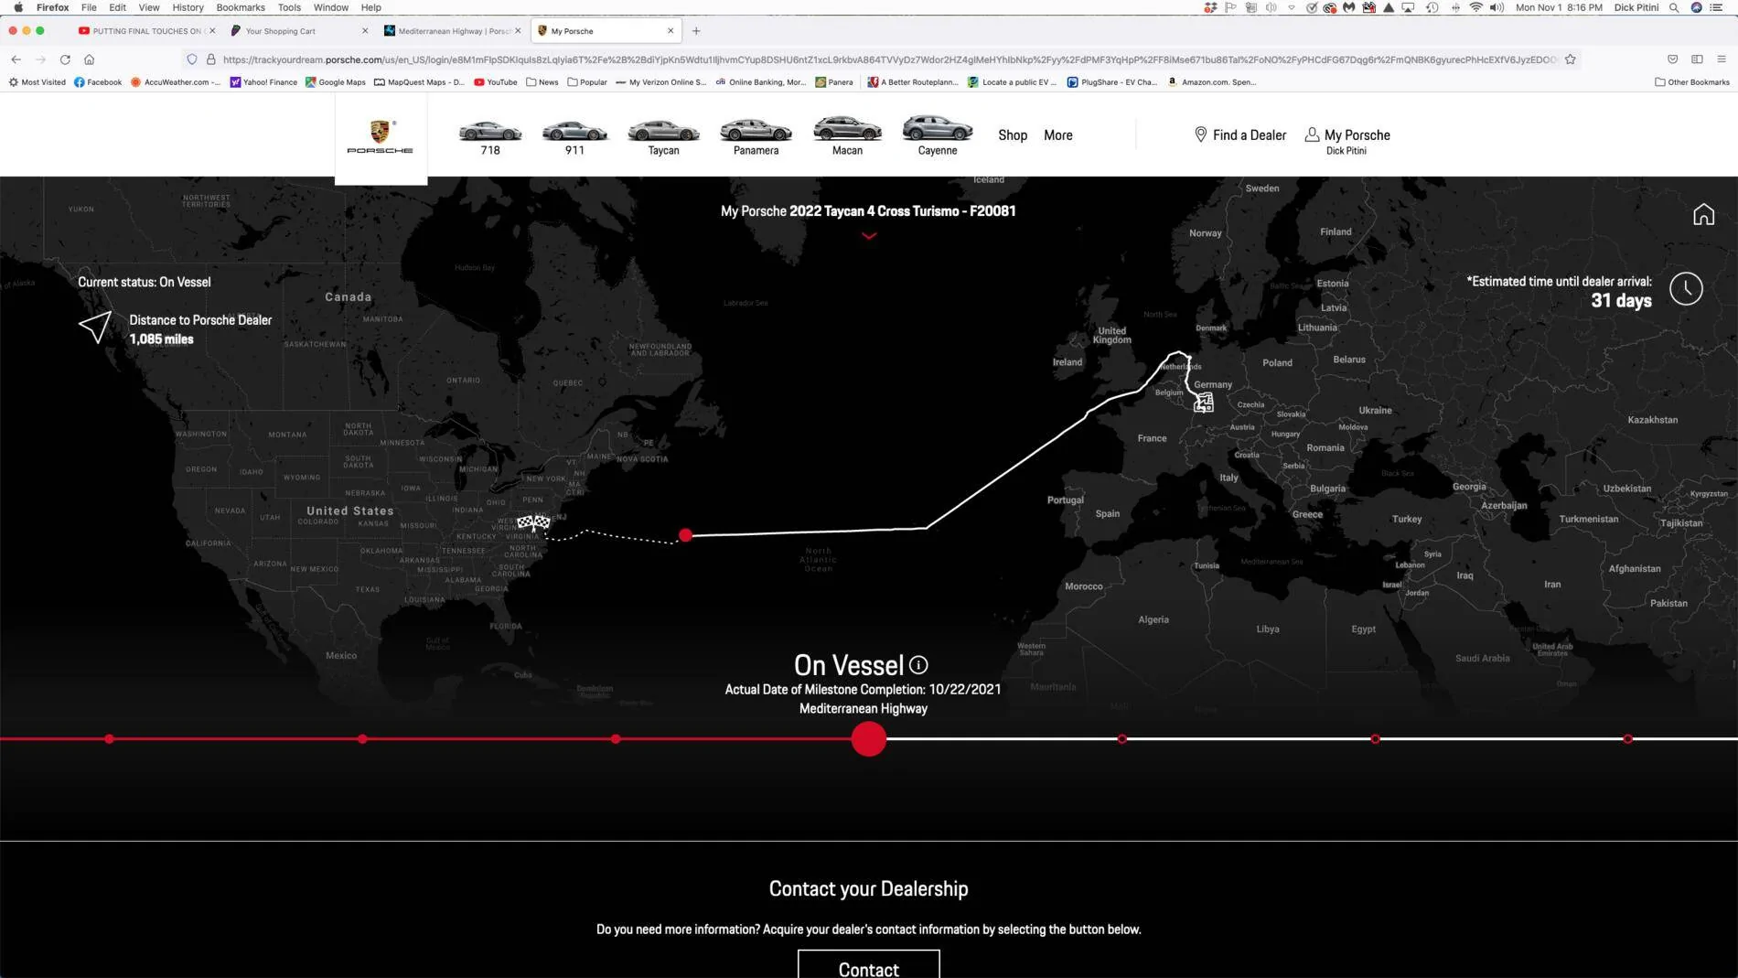
Task: Click the clock icon beside estimated arrival
Action: click(x=1686, y=289)
